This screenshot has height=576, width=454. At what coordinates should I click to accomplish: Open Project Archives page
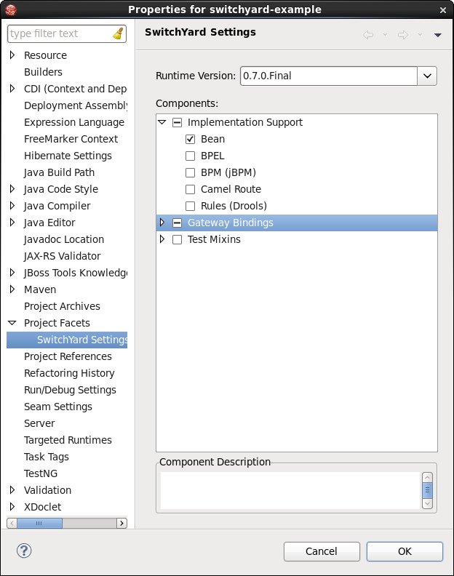[x=62, y=306]
